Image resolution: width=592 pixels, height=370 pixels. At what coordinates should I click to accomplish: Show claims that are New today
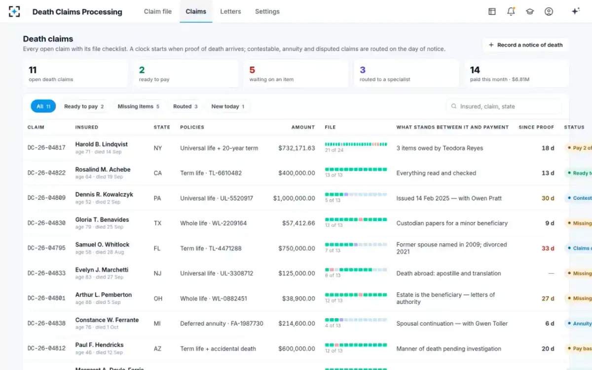click(228, 106)
